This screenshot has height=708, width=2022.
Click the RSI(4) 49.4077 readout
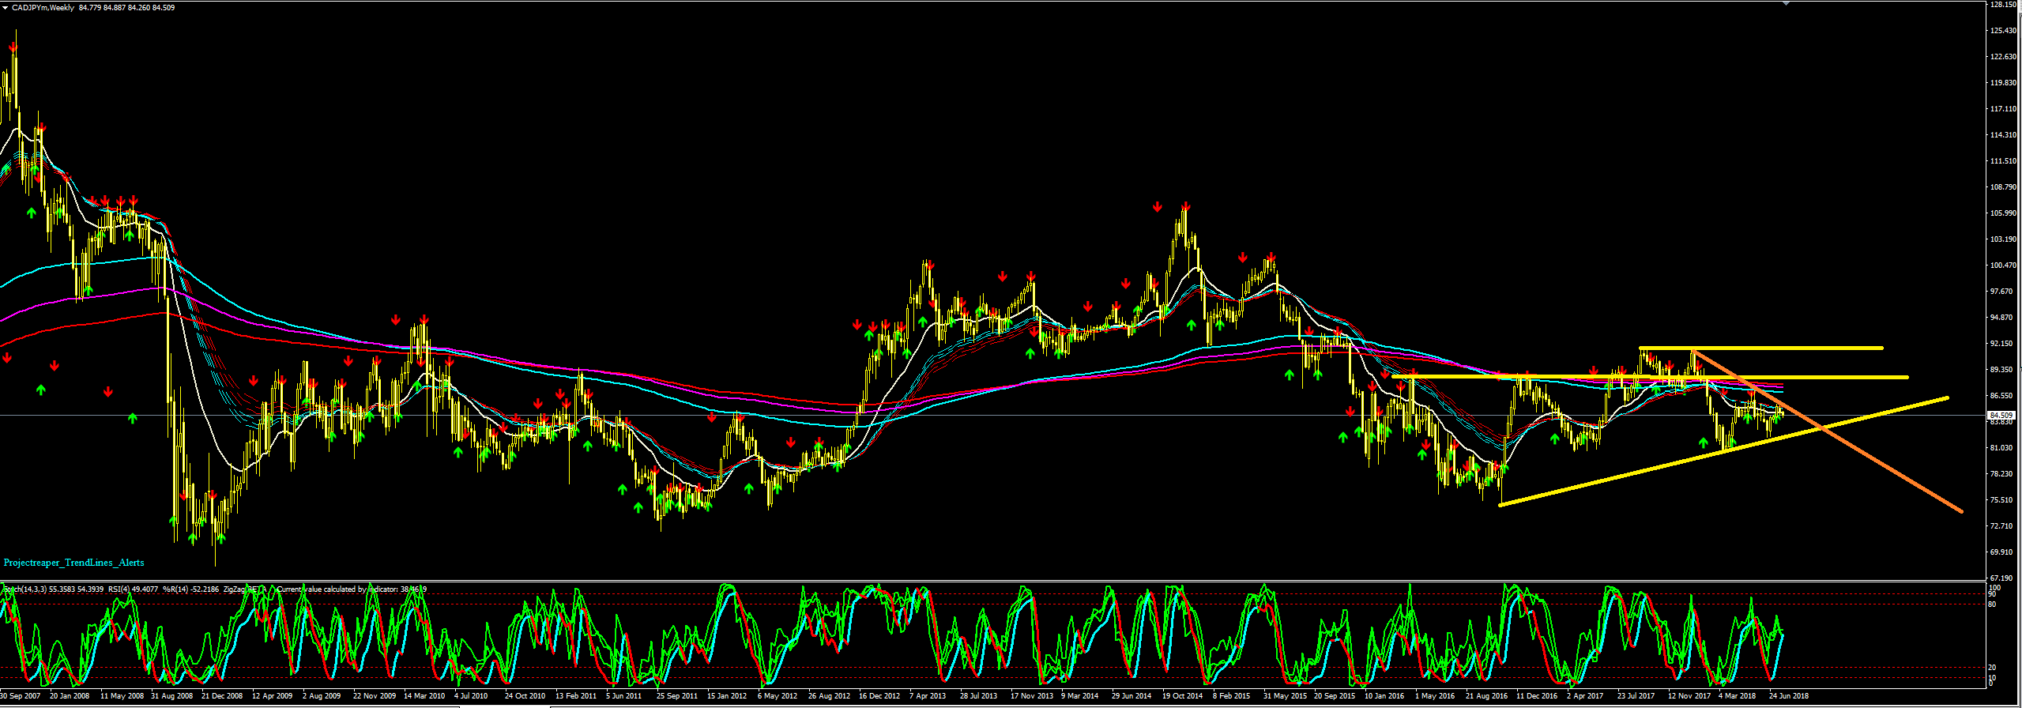pos(134,589)
